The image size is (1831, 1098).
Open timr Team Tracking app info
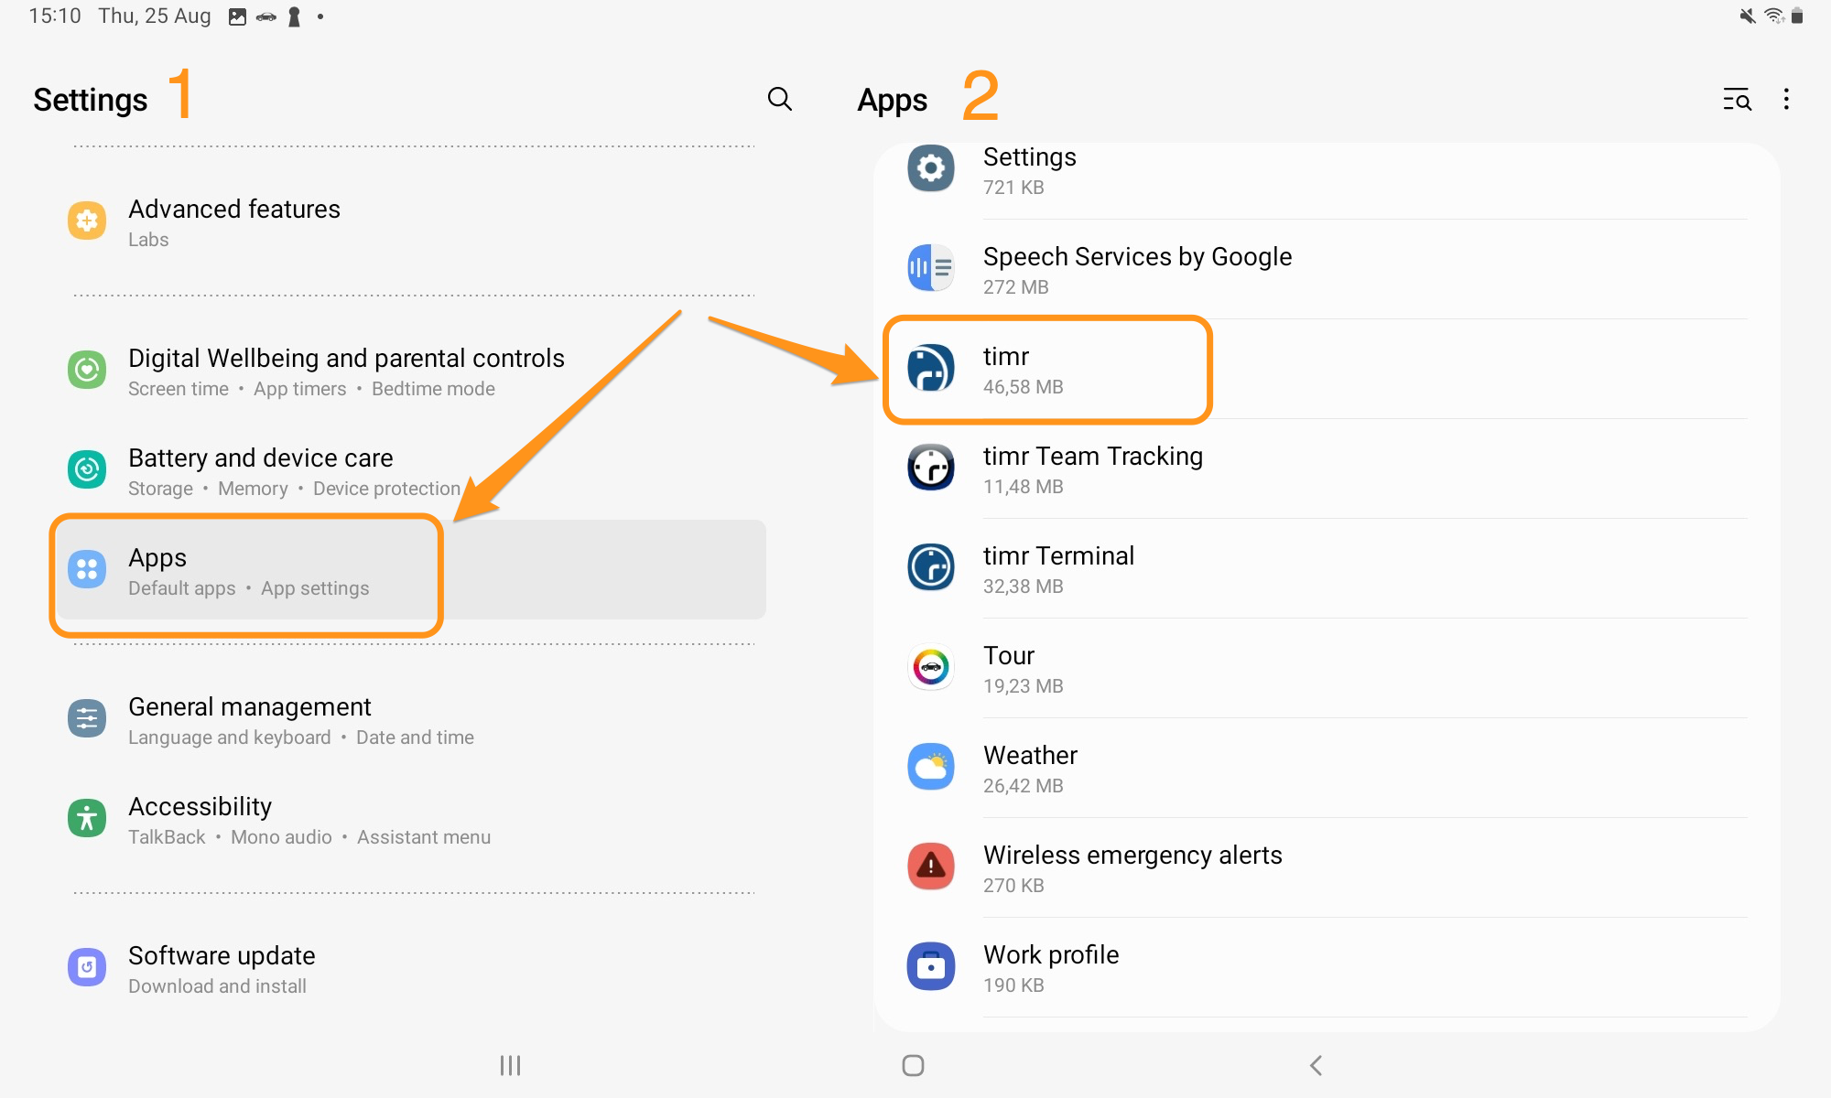(x=1327, y=468)
